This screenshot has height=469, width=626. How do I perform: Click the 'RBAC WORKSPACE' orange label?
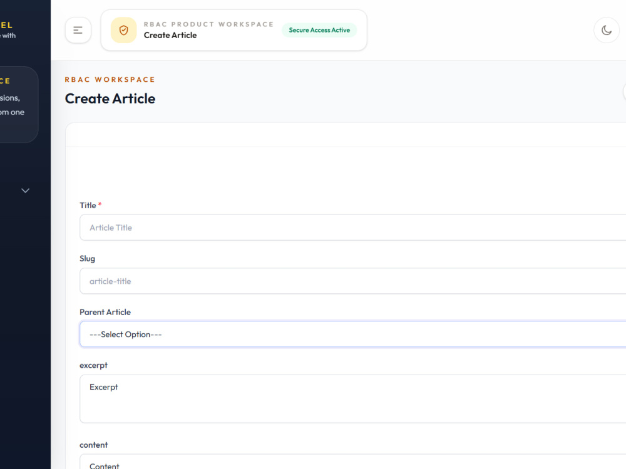click(x=110, y=79)
